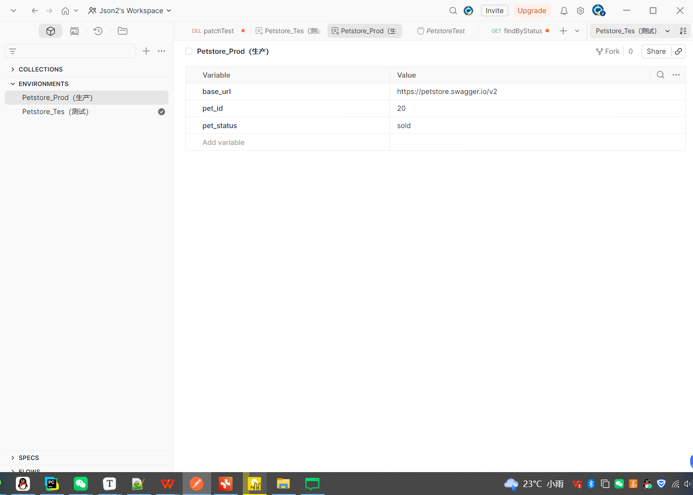The height and width of the screenshot is (495, 693).
Task: Go back with the left arrow
Action: pyautogui.click(x=35, y=11)
